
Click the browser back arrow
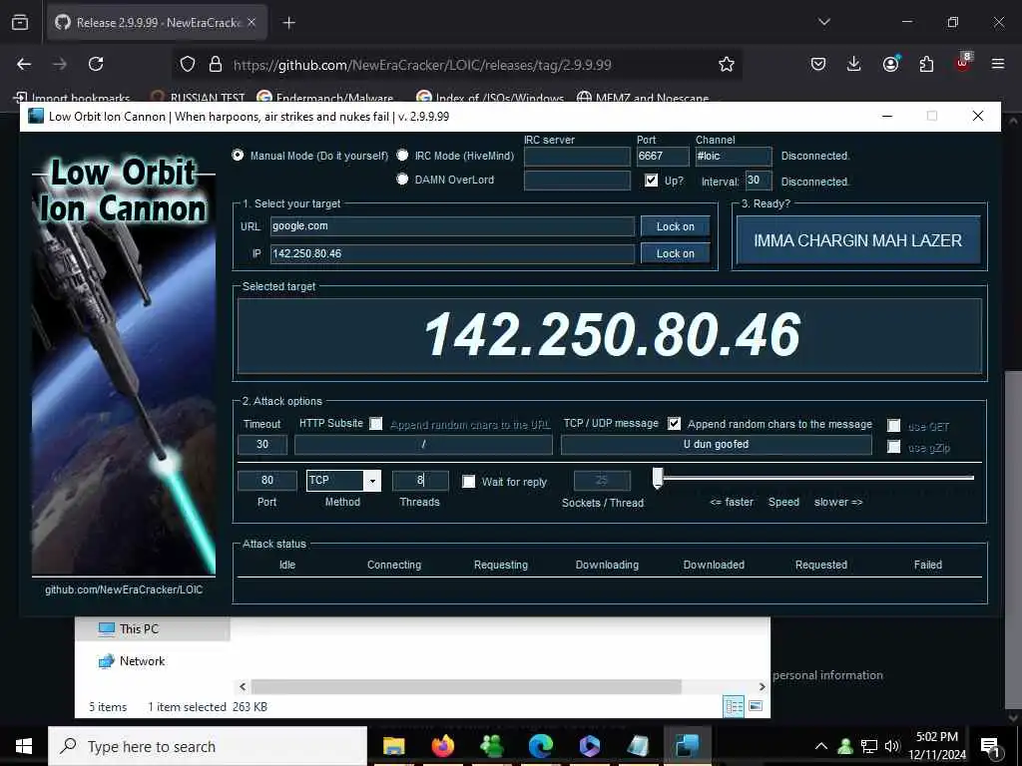click(x=24, y=64)
